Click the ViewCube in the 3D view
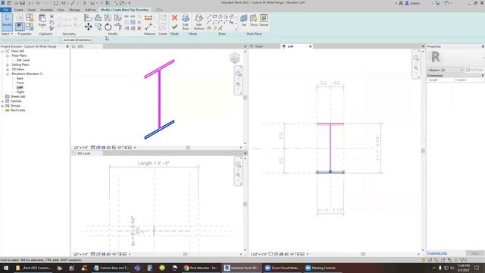This screenshot has height=273, width=485. tap(235, 58)
